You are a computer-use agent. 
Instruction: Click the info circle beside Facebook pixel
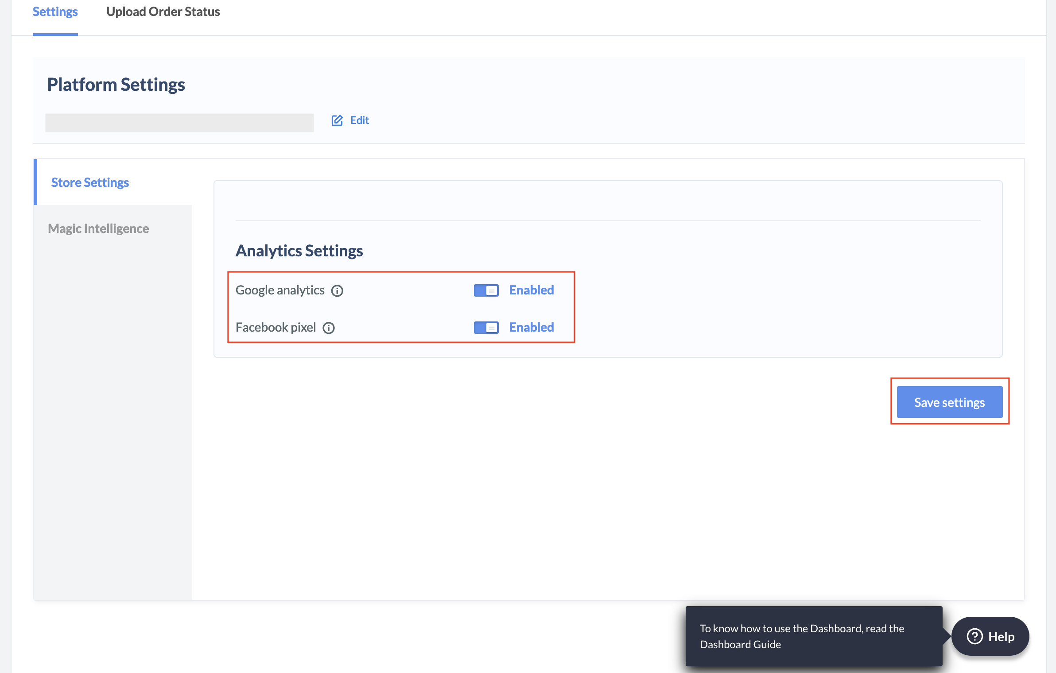click(x=329, y=328)
